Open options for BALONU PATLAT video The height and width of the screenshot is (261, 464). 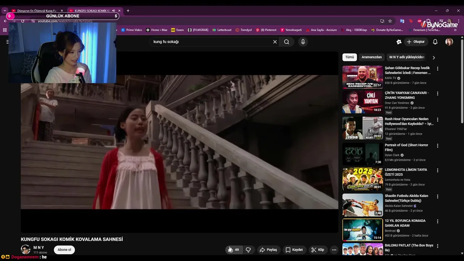click(x=438, y=245)
